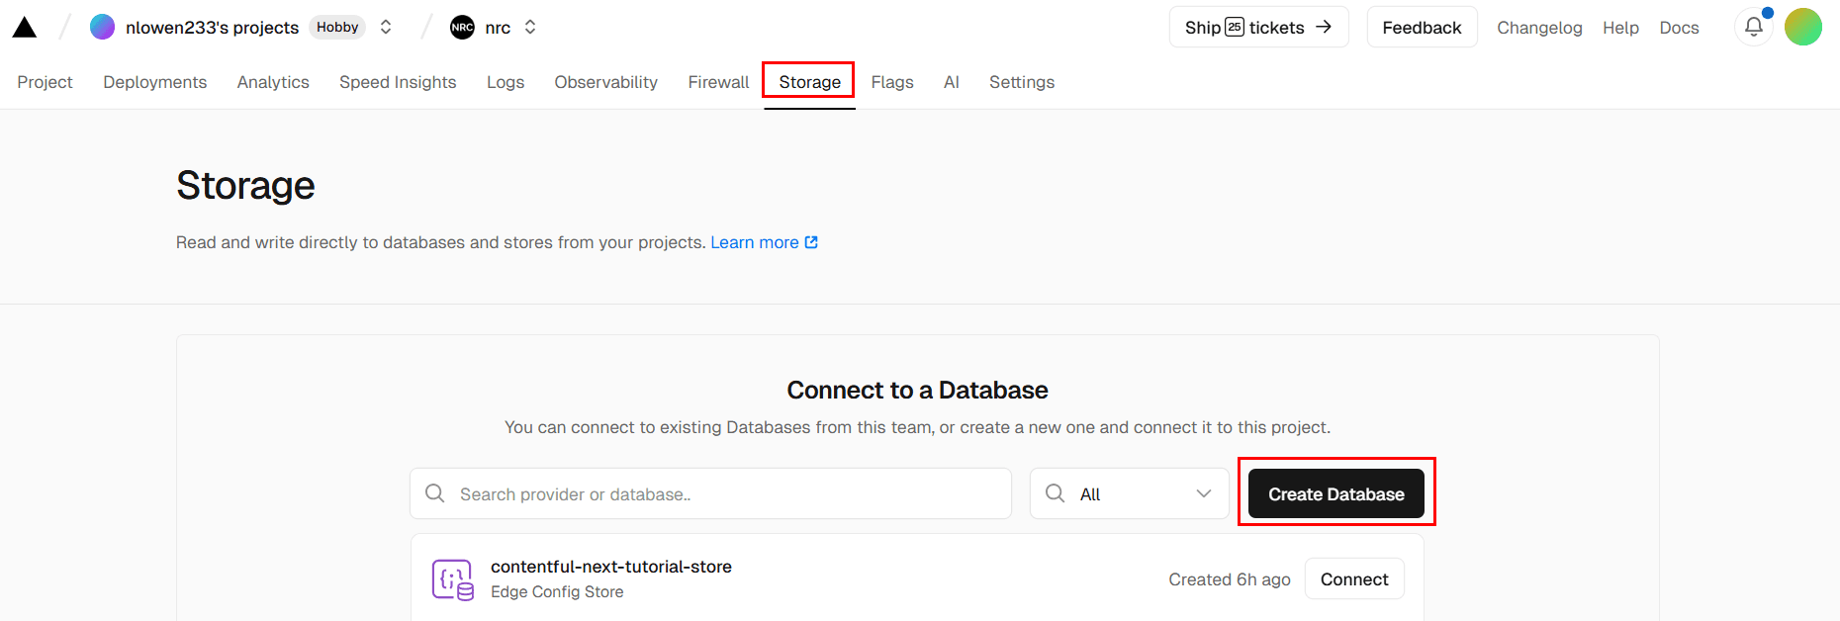Open the Ship tickets banner button
Image resolution: width=1840 pixels, height=621 pixels.
tap(1258, 28)
